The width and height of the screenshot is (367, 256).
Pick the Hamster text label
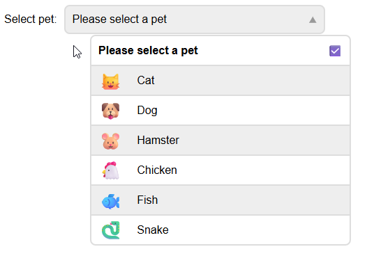158,140
